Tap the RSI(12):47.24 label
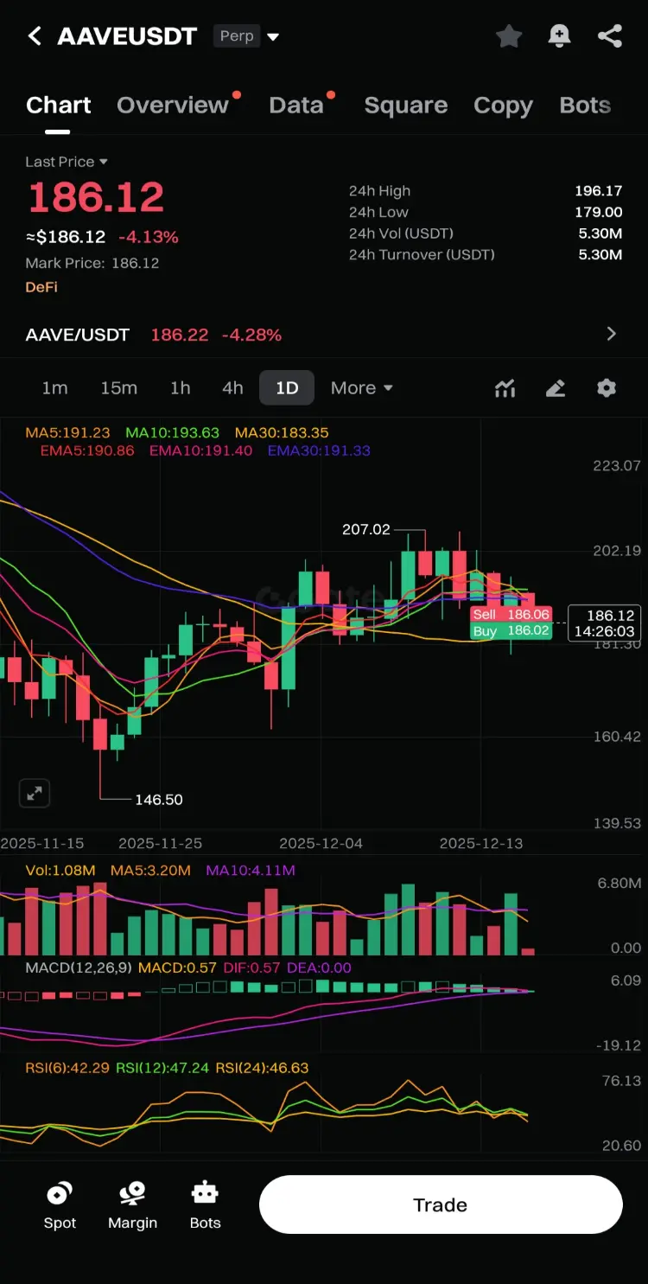Screen dimensions: 648x1284 tap(162, 1068)
